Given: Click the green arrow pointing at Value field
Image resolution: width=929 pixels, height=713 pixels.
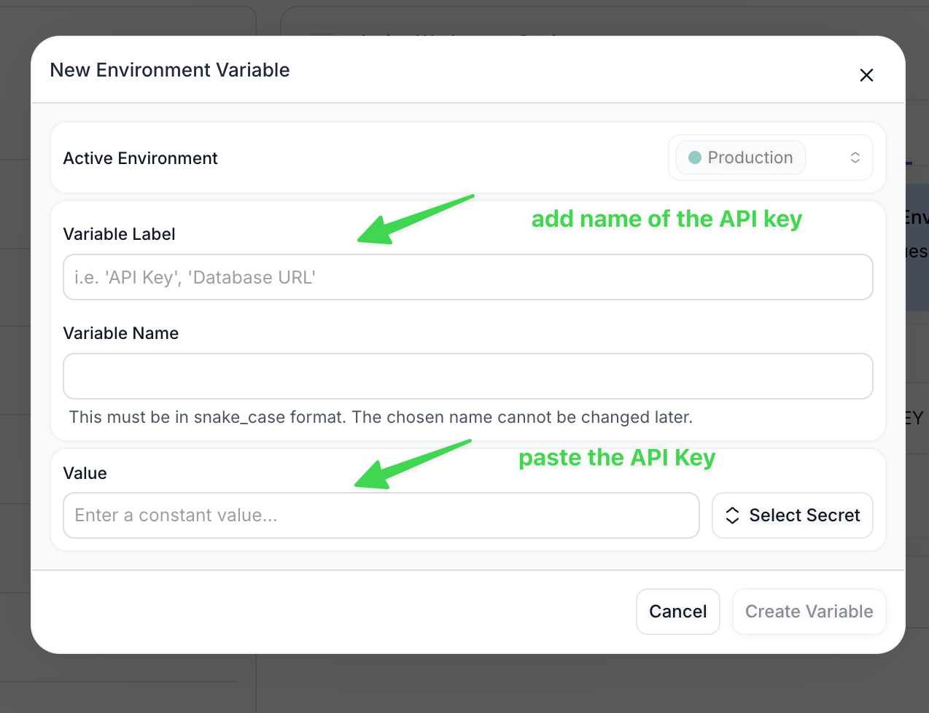Looking at the screenshot, I should (x=412, y=464).
